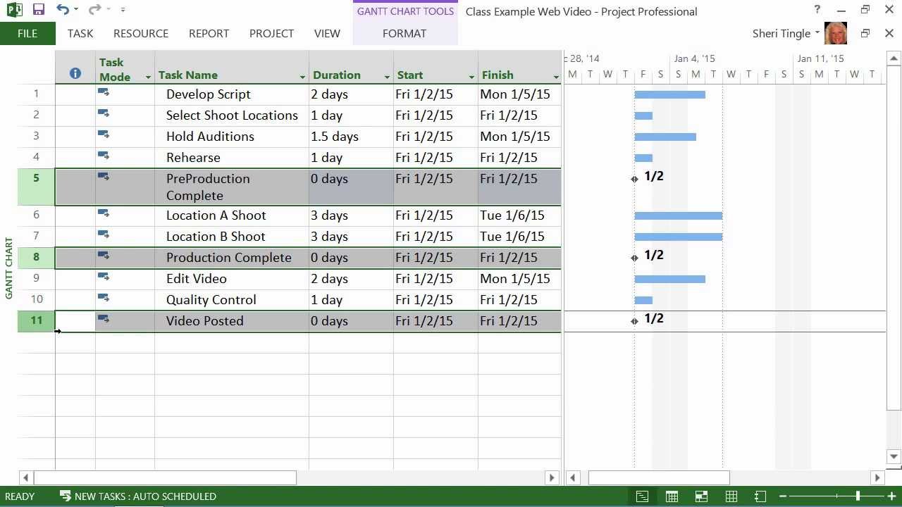Click the Save icon in quick access toolbar

point(39,10)
